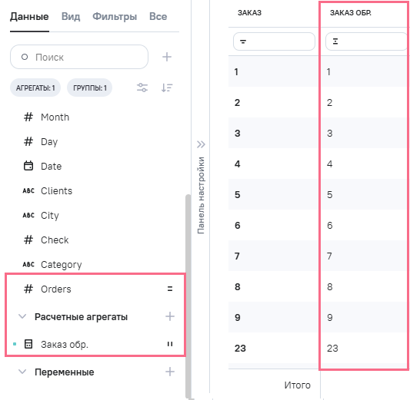The height and width of the screenshot is (400, 410).
Task: Click the filter box under ЗАКАЗ column
Action: (274, 41)
